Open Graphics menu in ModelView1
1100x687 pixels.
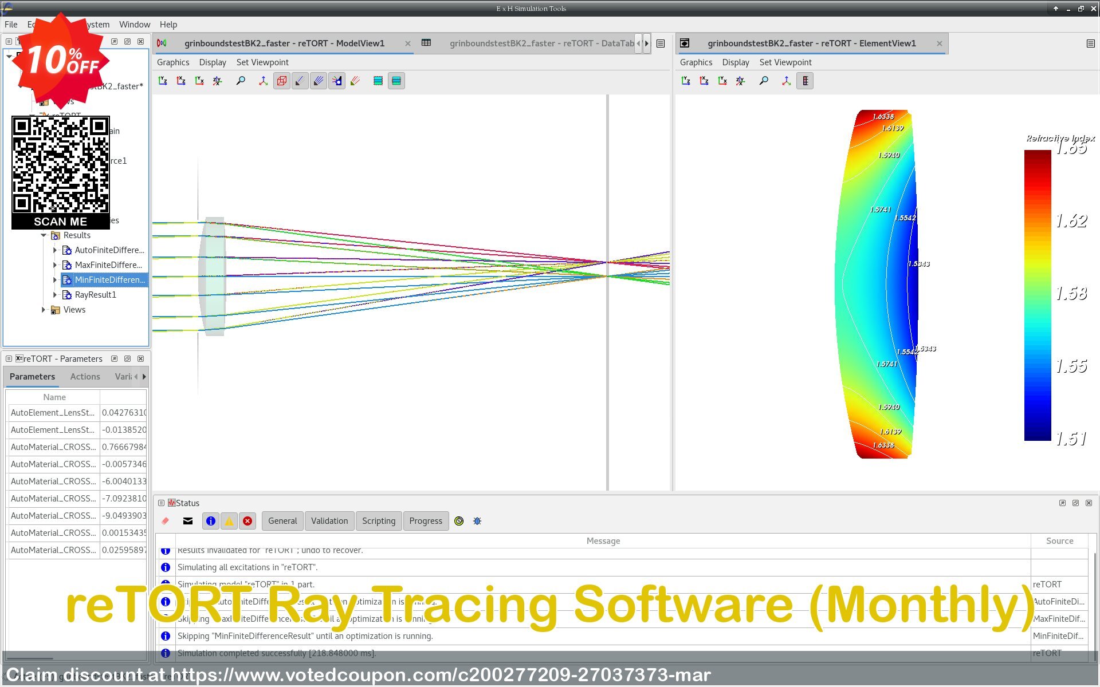pyautogui.click(x=173, y=62)
